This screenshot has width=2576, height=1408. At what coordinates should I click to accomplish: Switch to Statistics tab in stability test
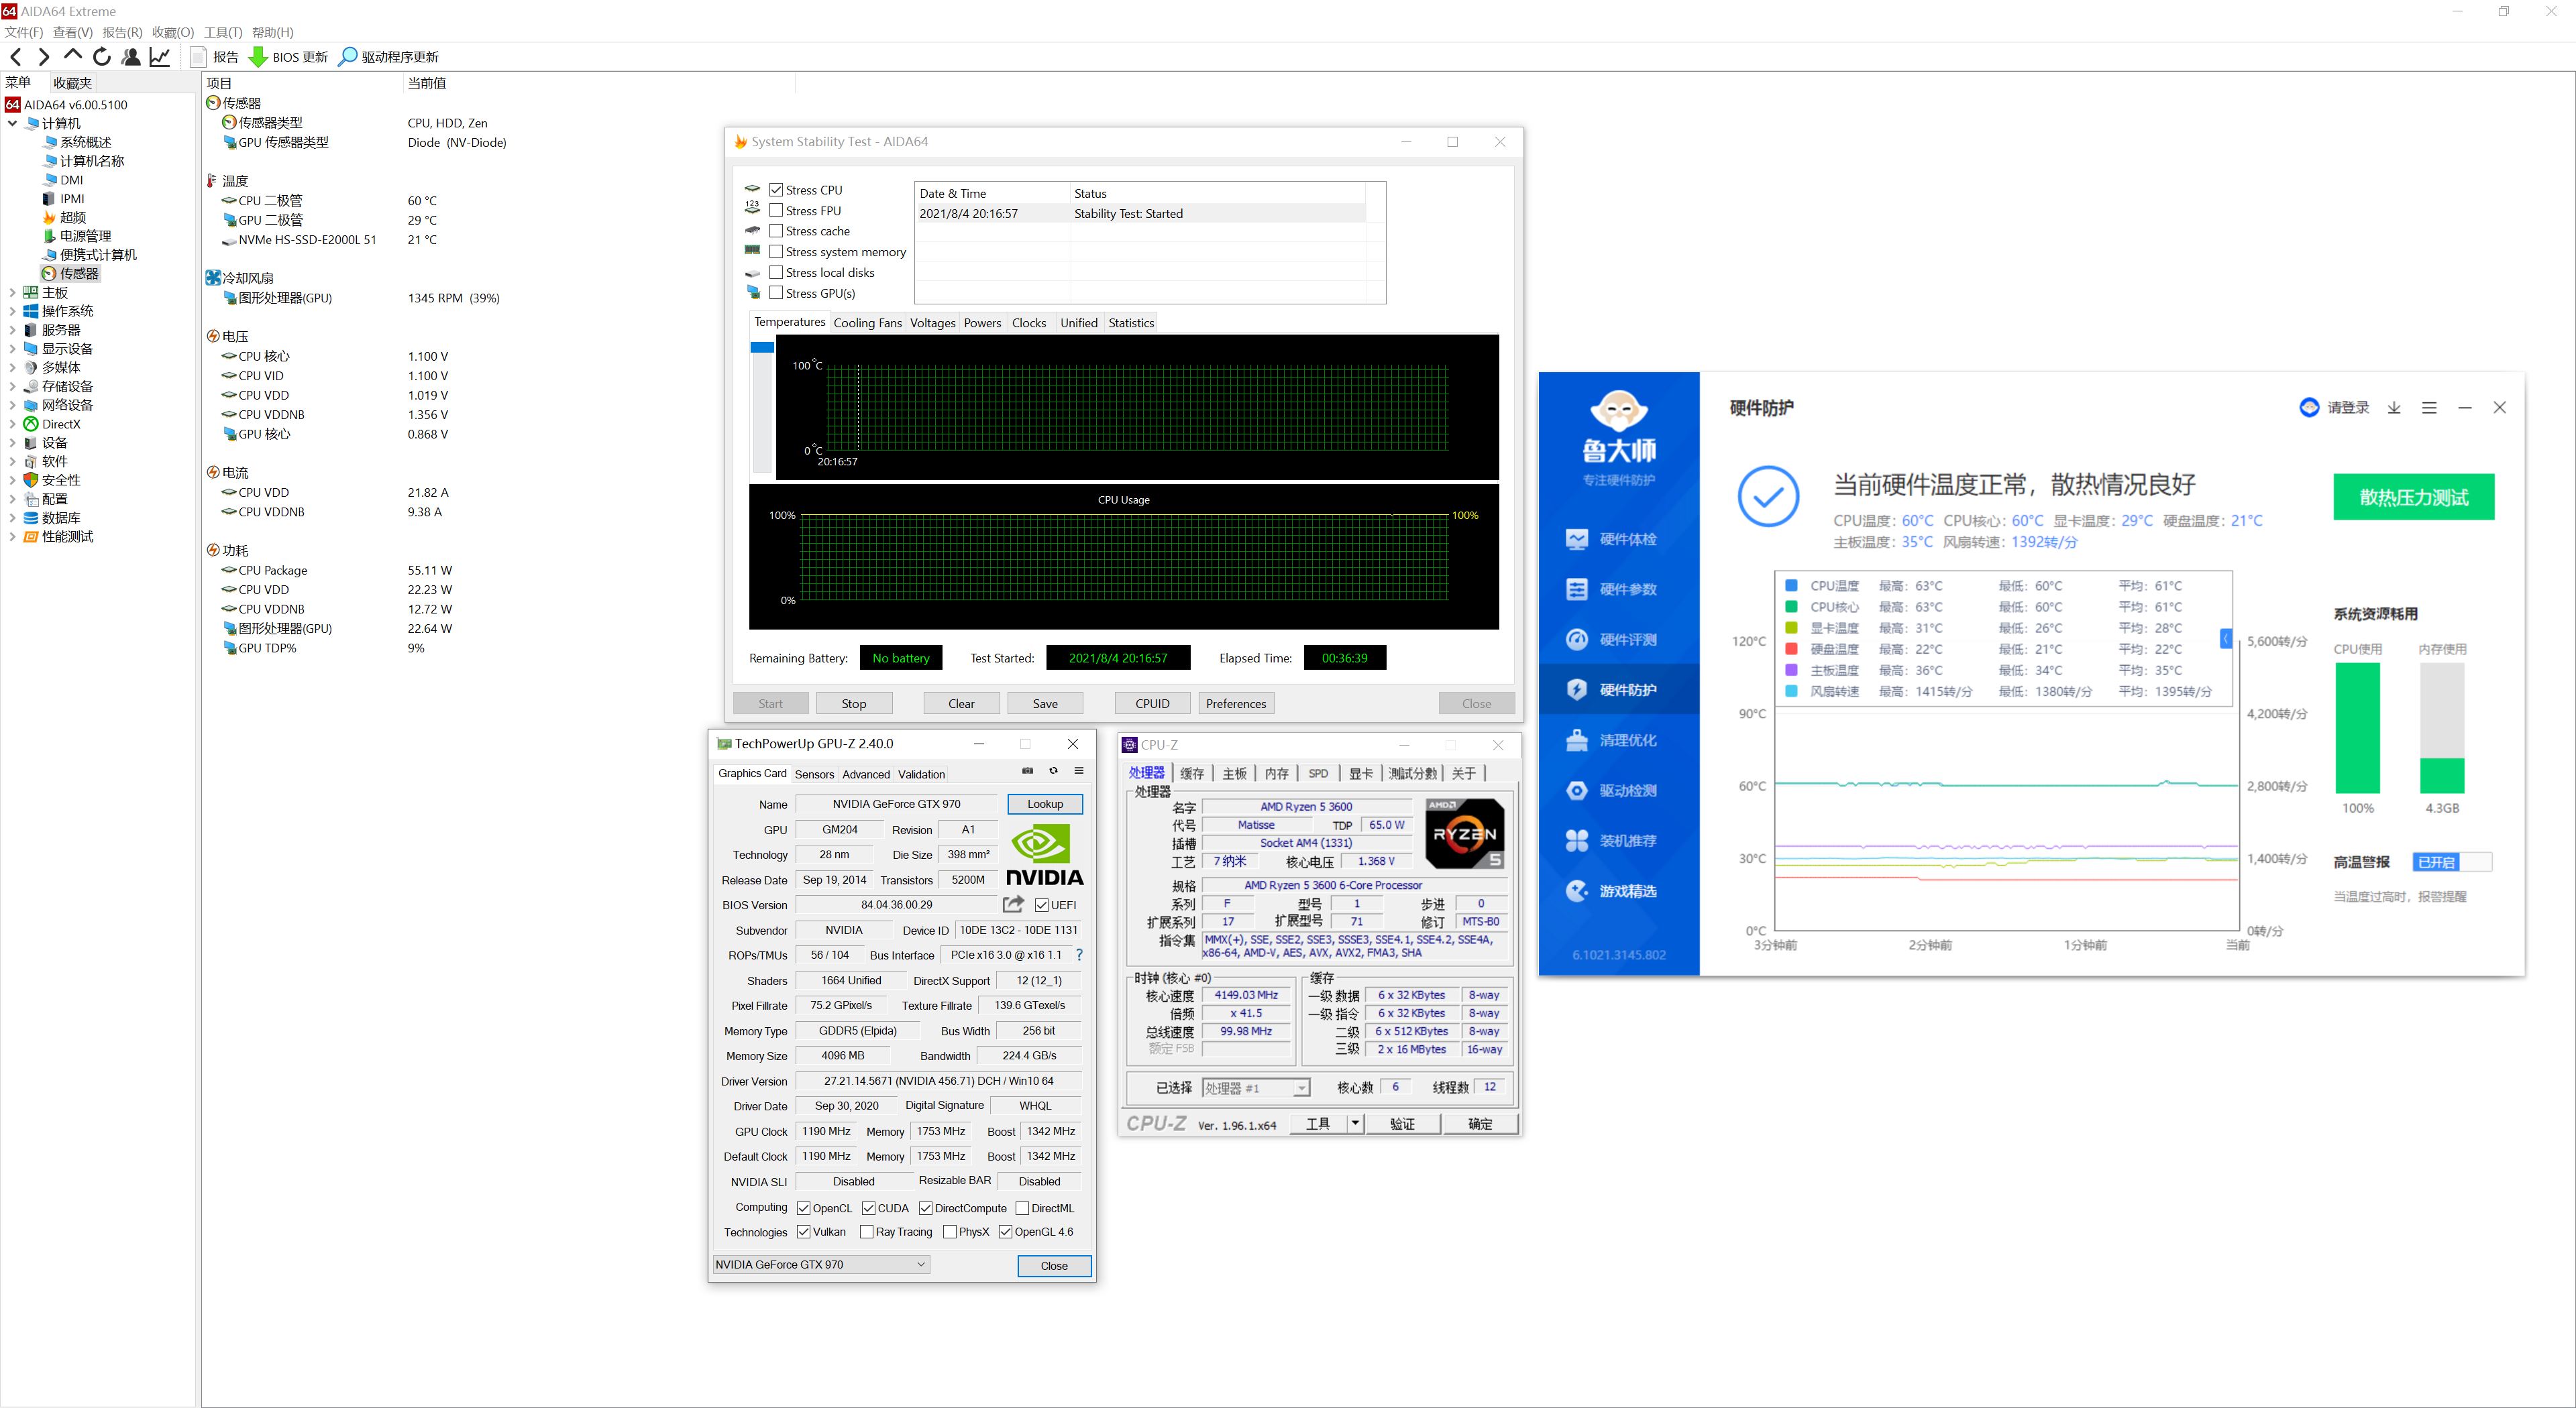[1130, 322]
